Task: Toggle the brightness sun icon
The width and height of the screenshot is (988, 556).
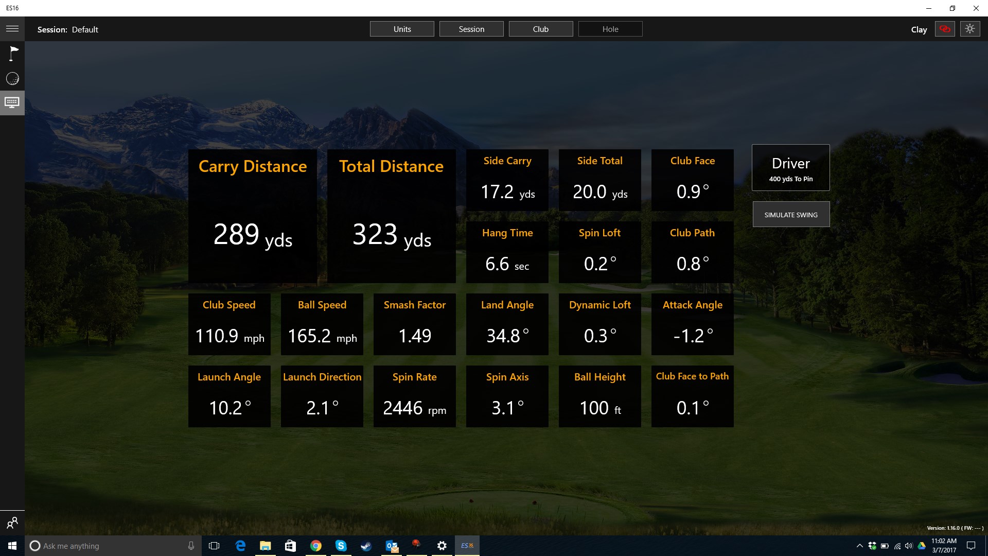Action: (970, 29)
